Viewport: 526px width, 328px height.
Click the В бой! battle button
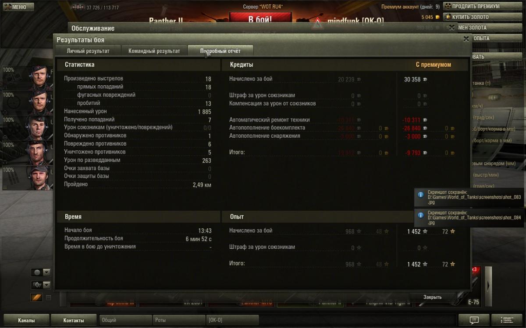point(260,20)
